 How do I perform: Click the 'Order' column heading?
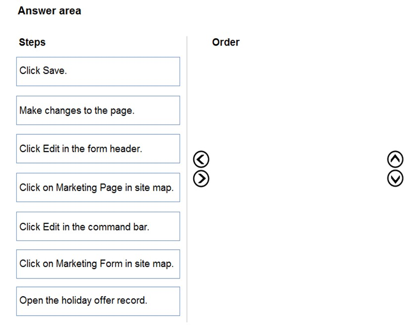click(x=226, y=42)
